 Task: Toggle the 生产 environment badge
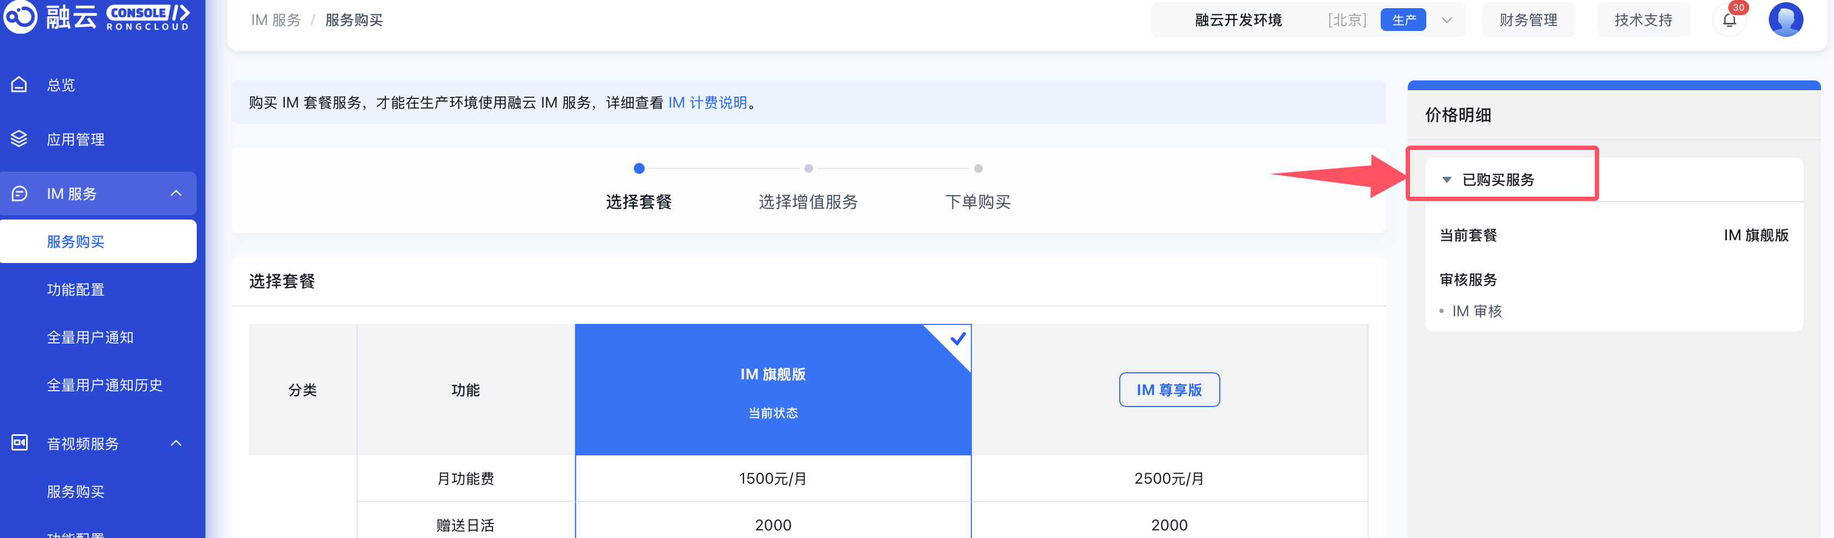[x=1402, y=20]
